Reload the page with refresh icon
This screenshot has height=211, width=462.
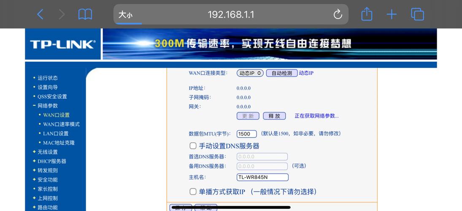[x=338, y=14]
